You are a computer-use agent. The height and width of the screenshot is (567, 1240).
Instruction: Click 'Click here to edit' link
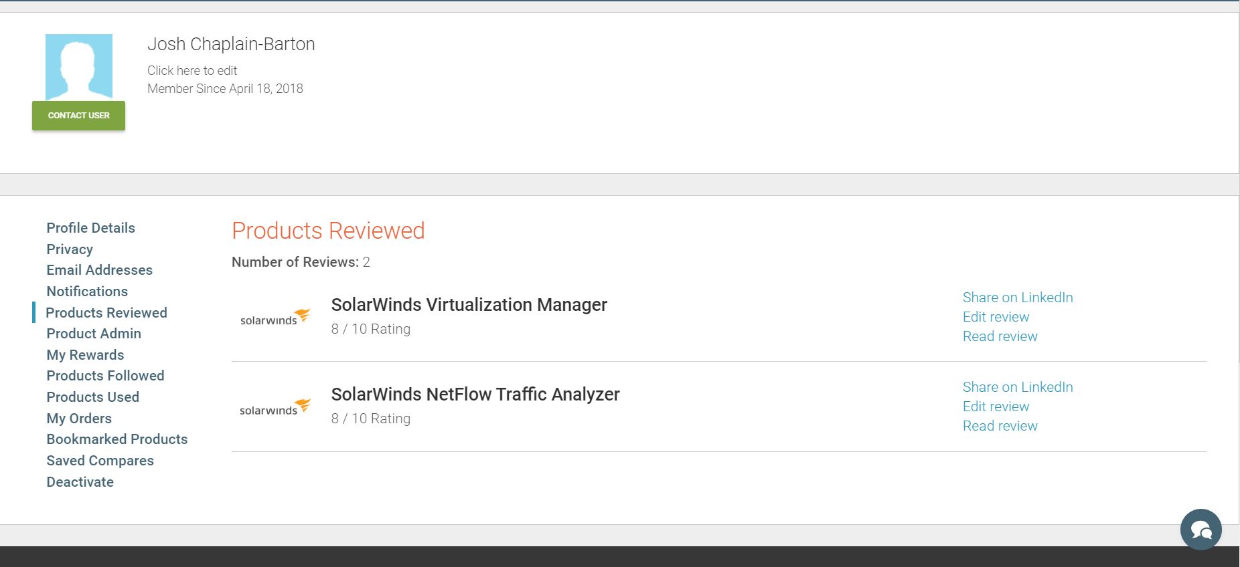click(192, 70)
